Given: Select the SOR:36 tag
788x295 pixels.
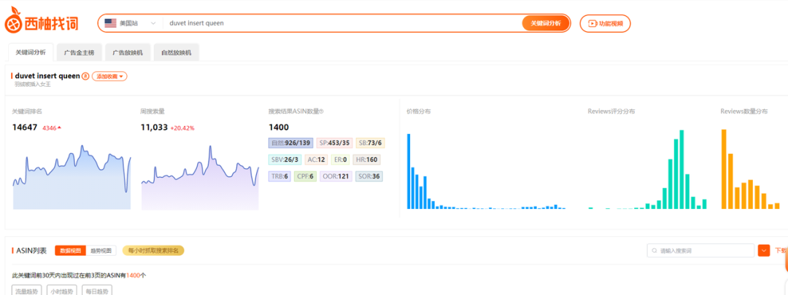Looking at the screenshot, I should pos(369,176).
